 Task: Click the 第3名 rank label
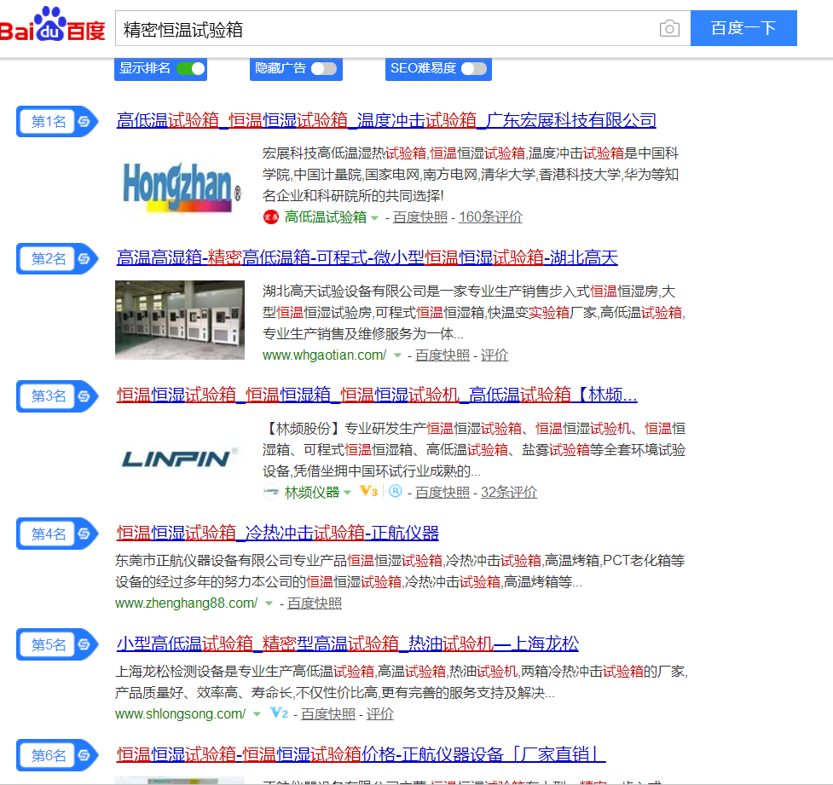pos(49,396)
